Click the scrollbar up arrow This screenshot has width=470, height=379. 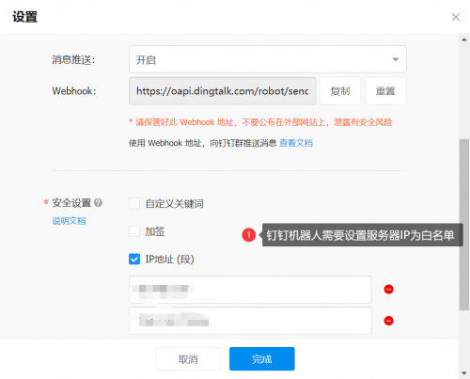(x=464, y=39)
